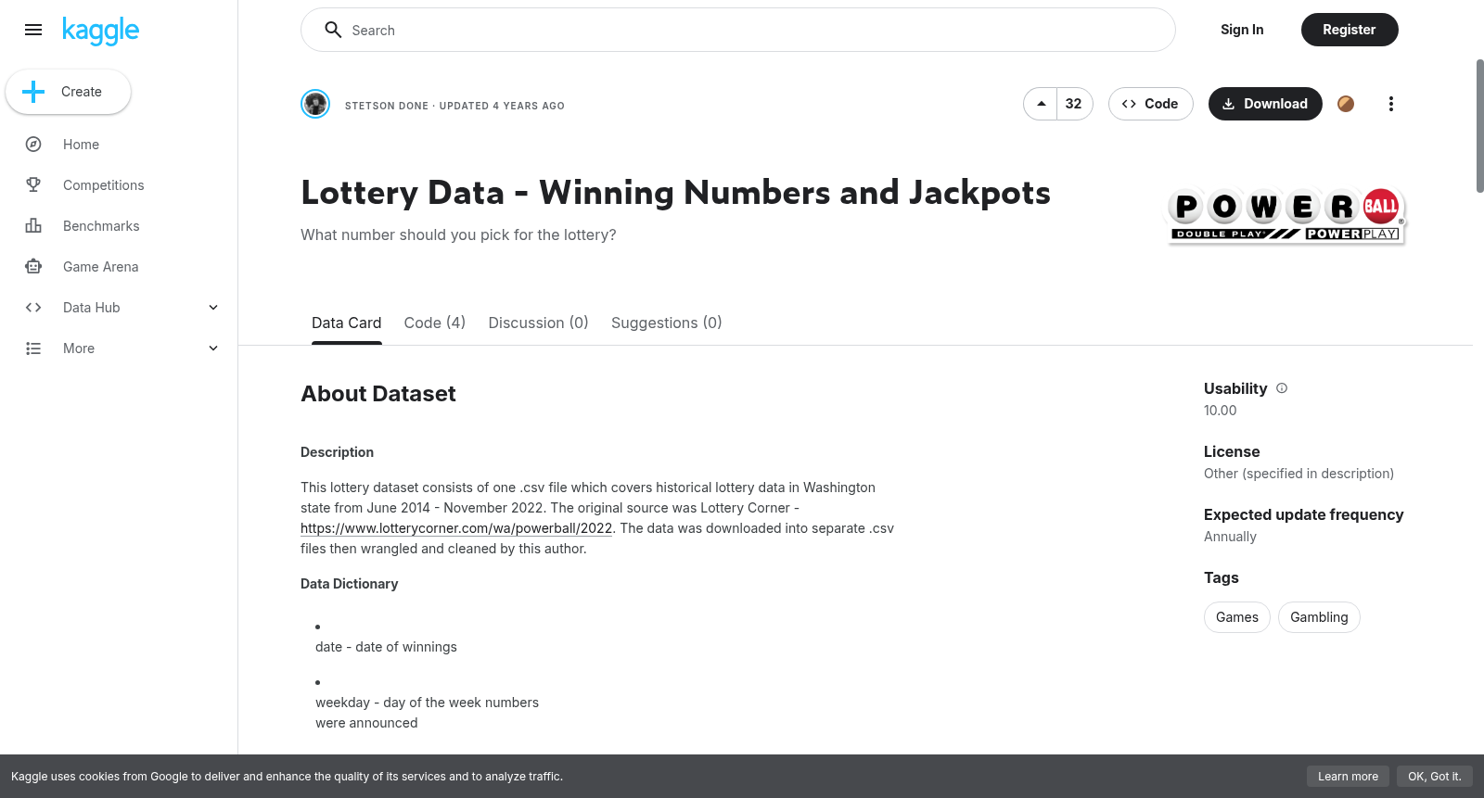Click the bronze medal icon
Viewport: 1484px width, 798px height.
pyautogui.click(x=1346, y=104)
